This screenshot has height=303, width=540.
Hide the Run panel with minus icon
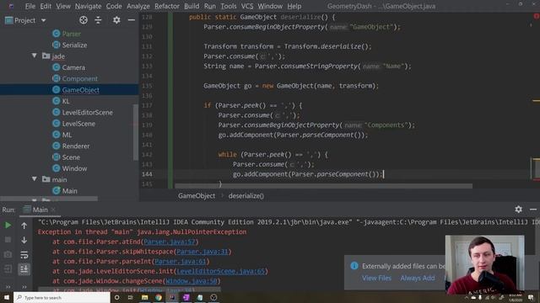(533, 210)
